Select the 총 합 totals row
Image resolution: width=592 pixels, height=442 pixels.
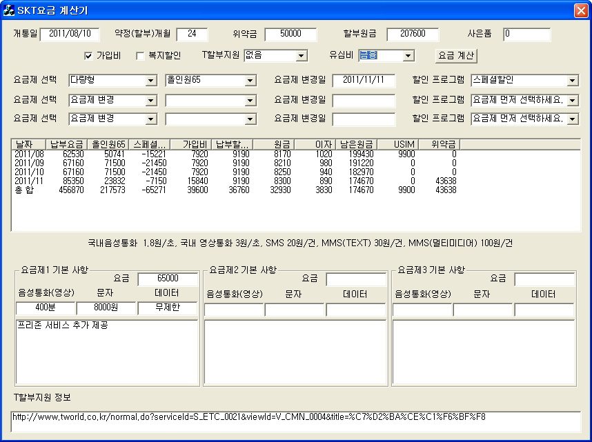point(235,190)
